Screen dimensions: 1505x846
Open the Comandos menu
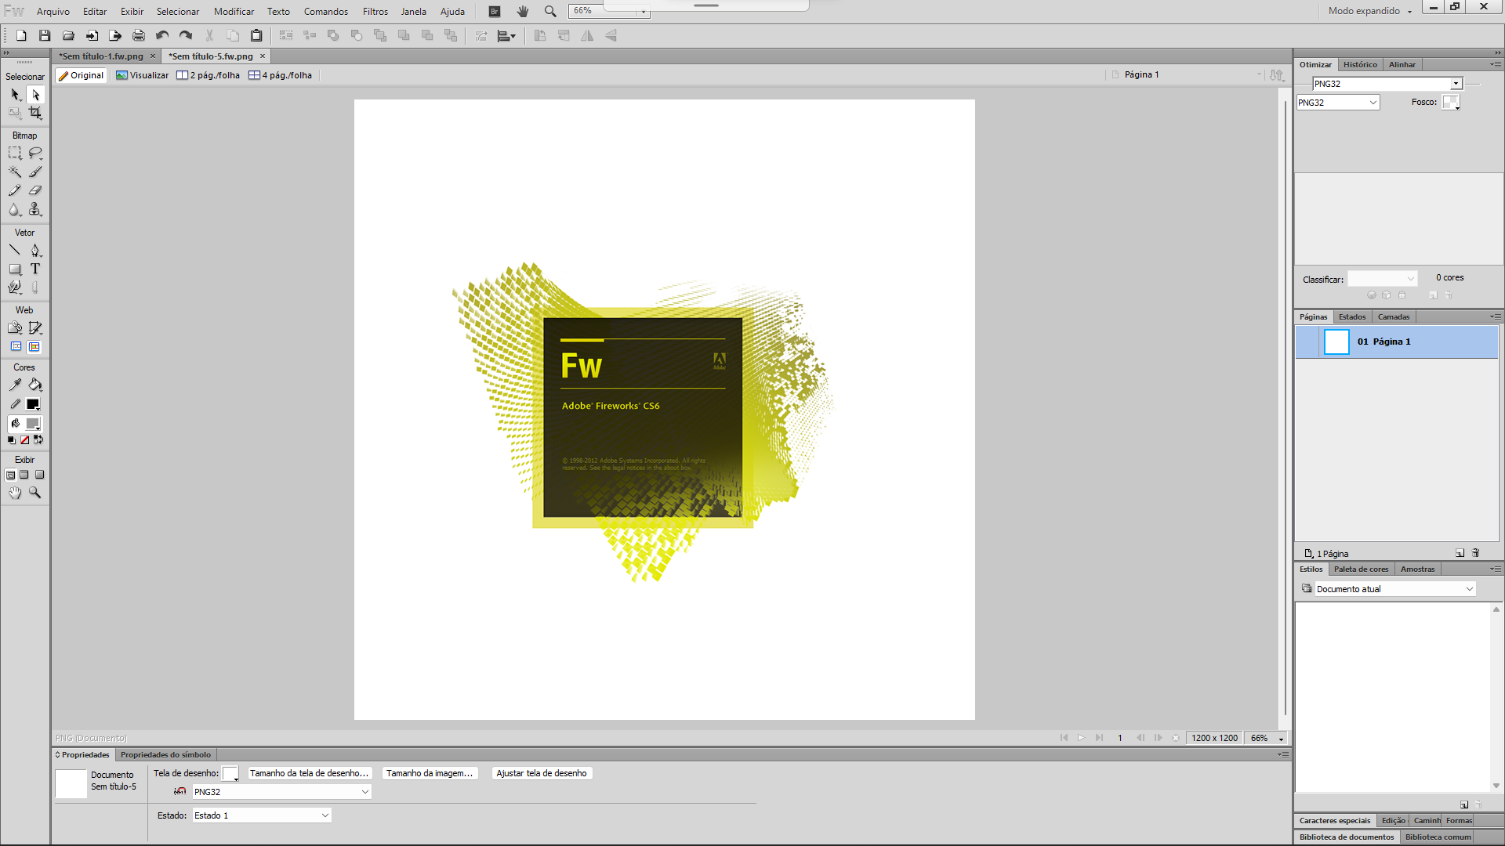coord(326,12)
